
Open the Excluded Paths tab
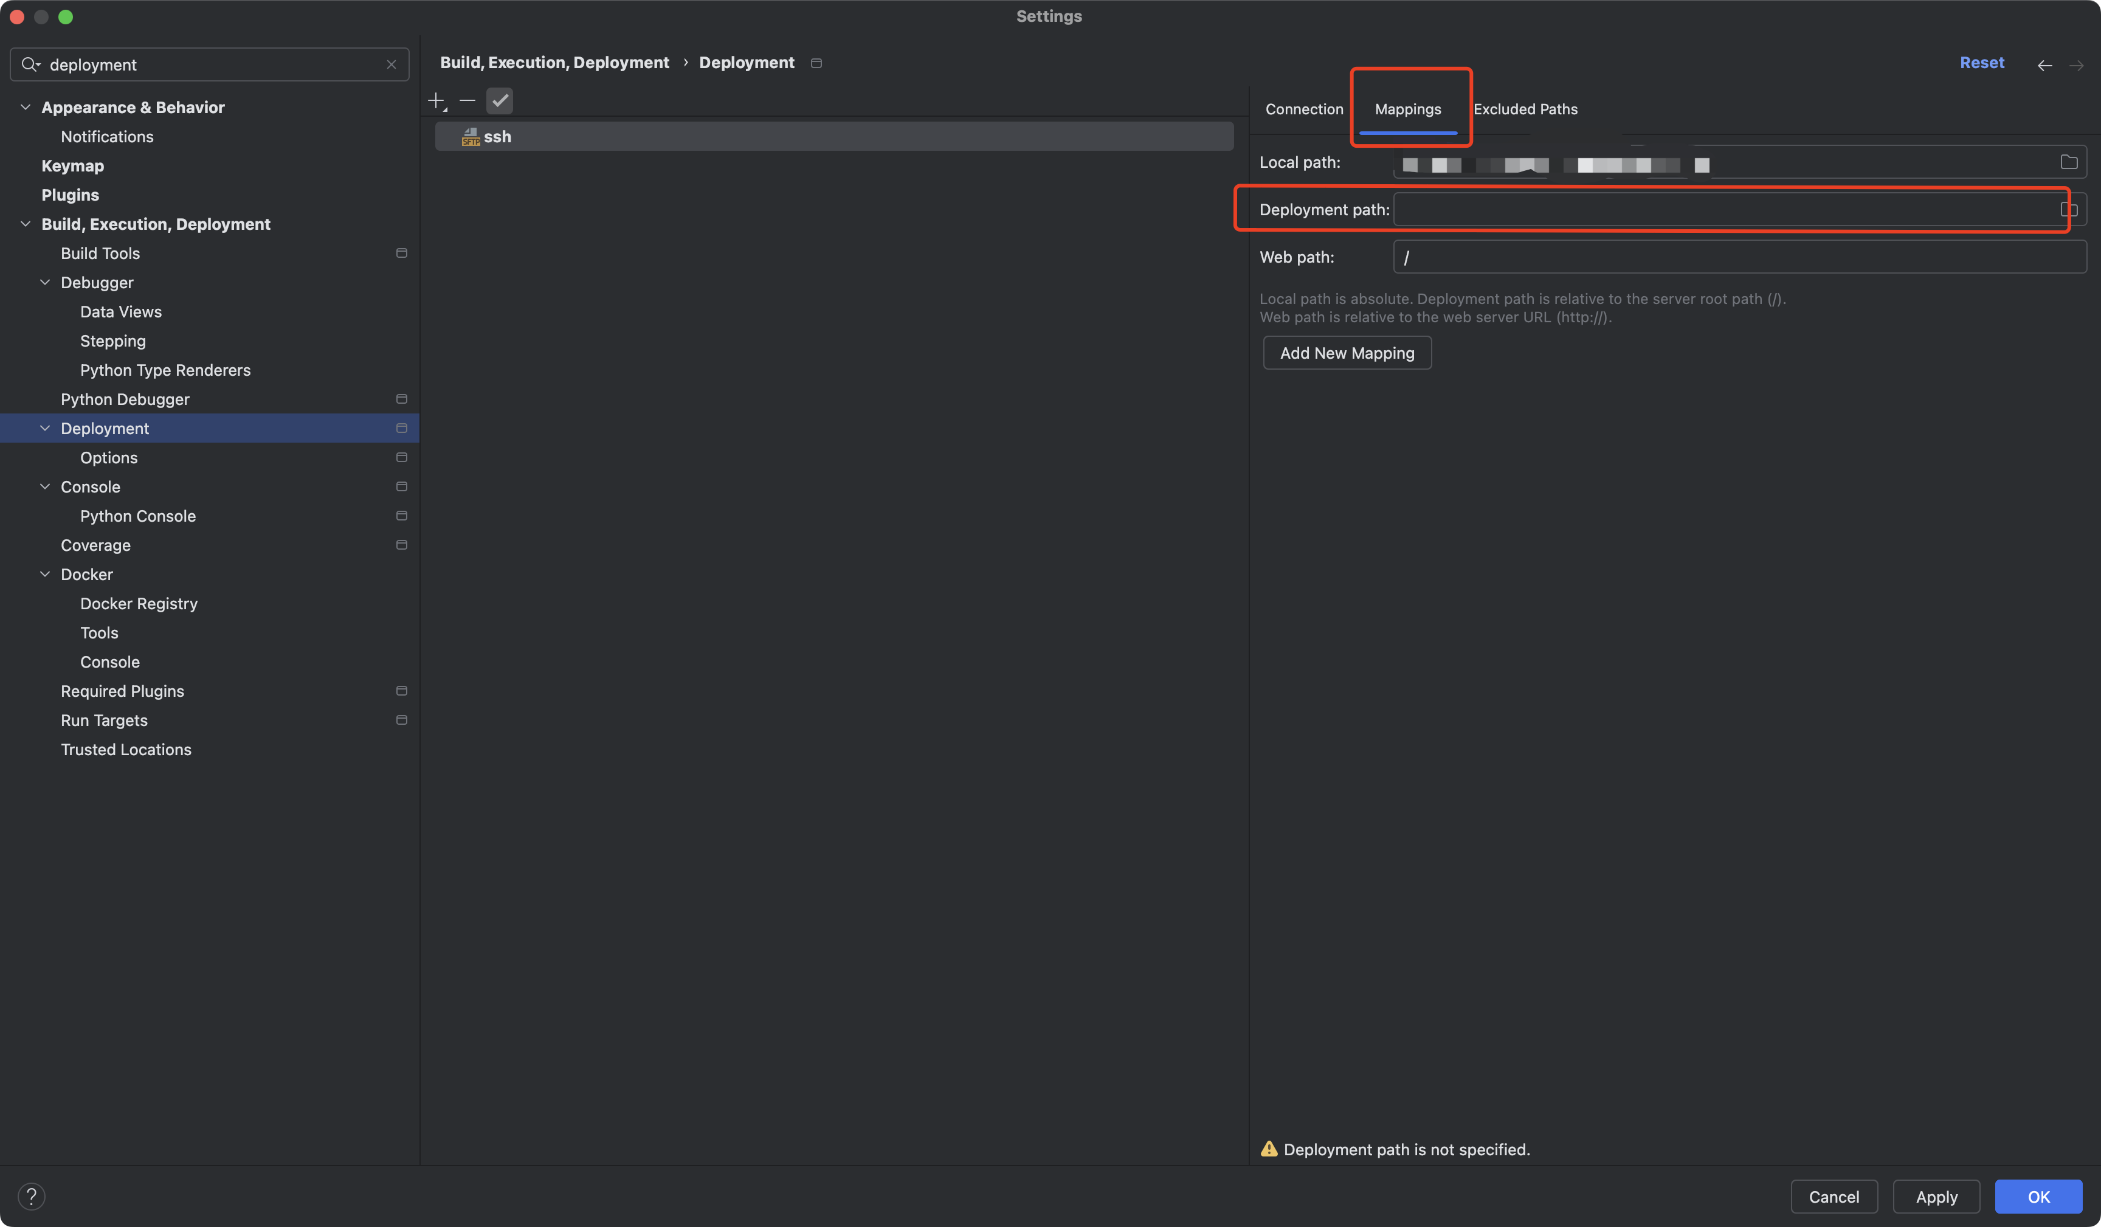pyautogui.click(x=1525, y=109)
